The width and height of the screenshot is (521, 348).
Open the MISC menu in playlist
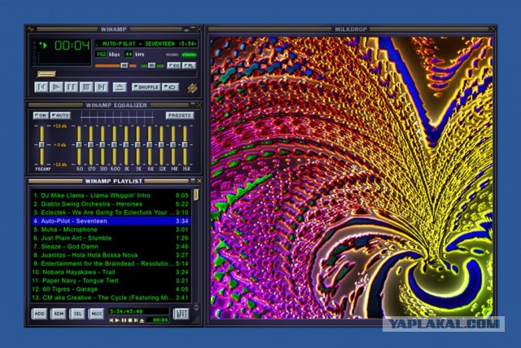pyautogui.click(x=96, y=314)
